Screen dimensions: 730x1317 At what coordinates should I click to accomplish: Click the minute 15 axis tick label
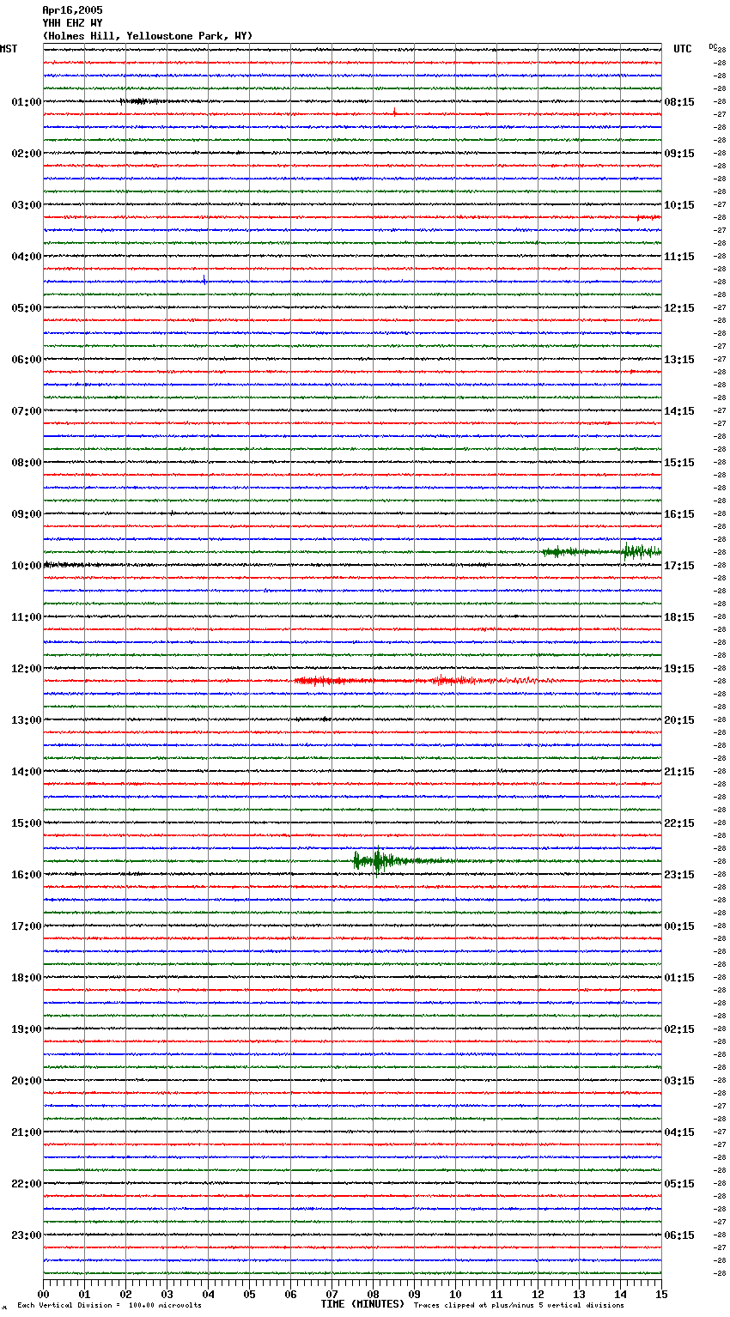tap(661, 1294)
